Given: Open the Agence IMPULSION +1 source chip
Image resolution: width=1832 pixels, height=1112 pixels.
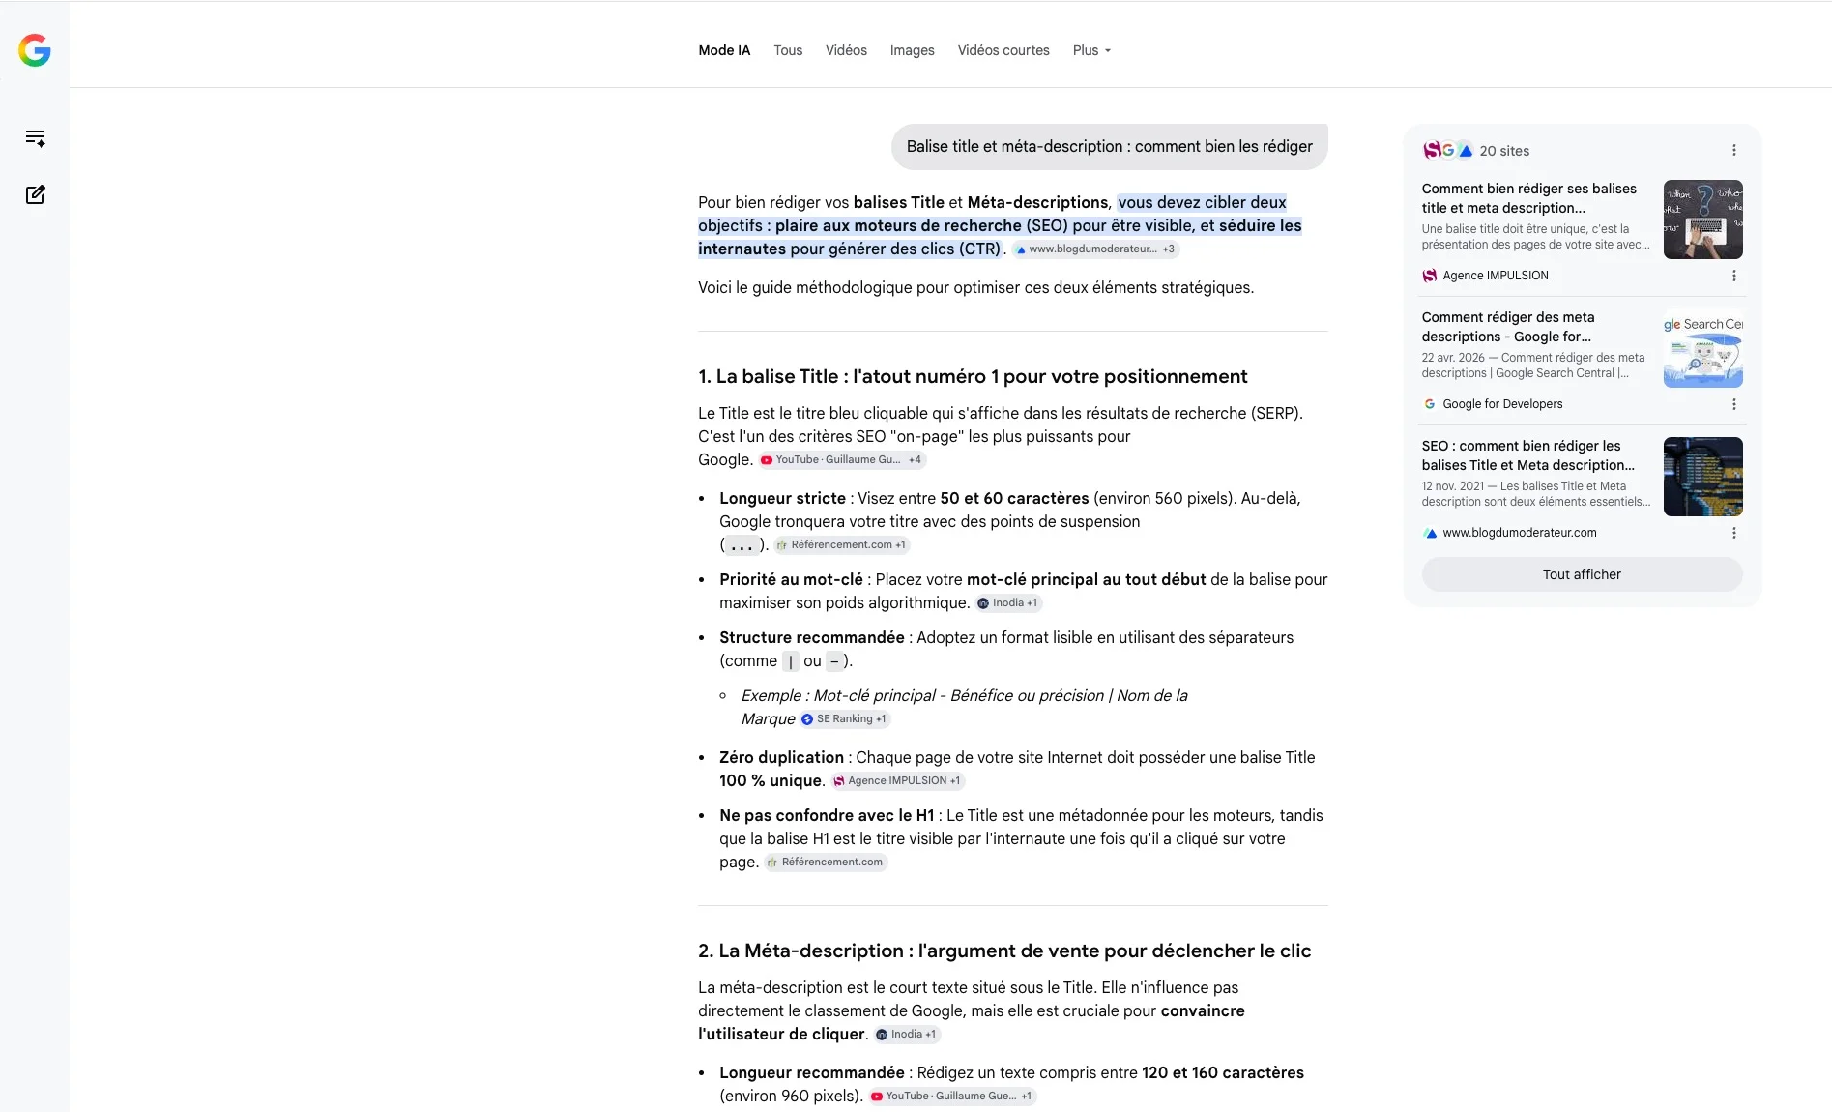Looking at the screenshot, I should (x=897, y=781).
